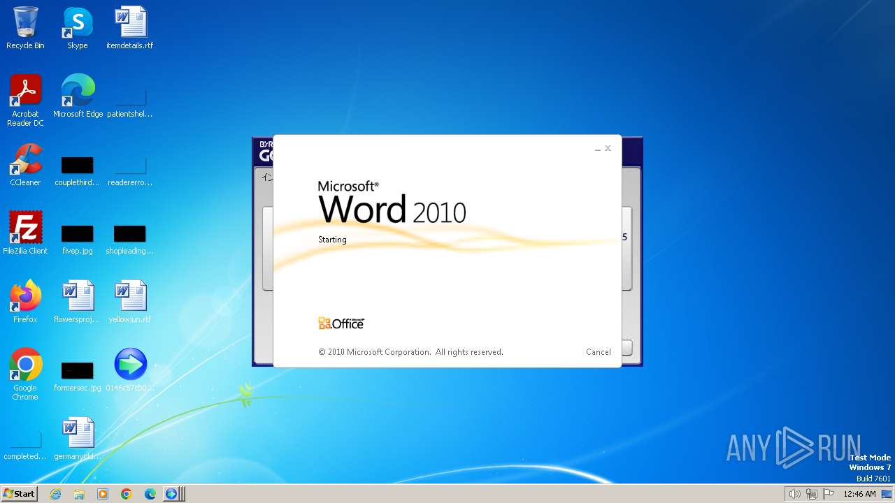Select the yellowjun.rtf document
The image size is (895, 503).
tap(130, 302)
